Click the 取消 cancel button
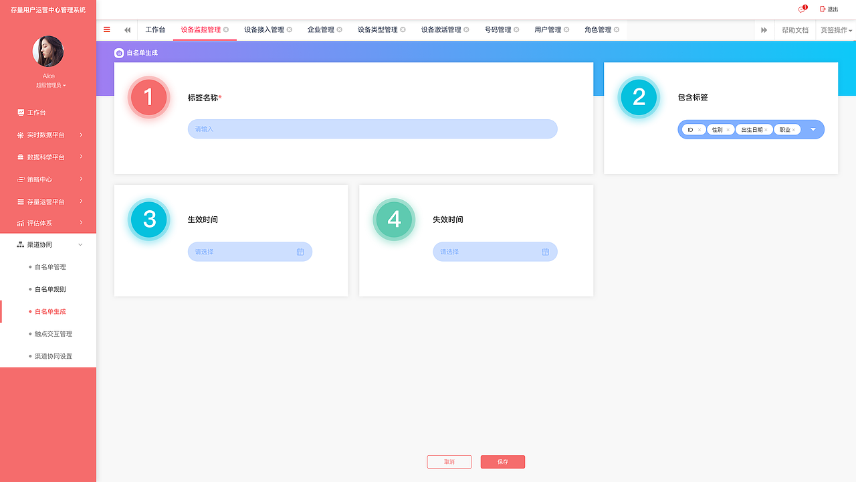Image resolution: width=856 pixels, height=482 pixels. [449, 462]
